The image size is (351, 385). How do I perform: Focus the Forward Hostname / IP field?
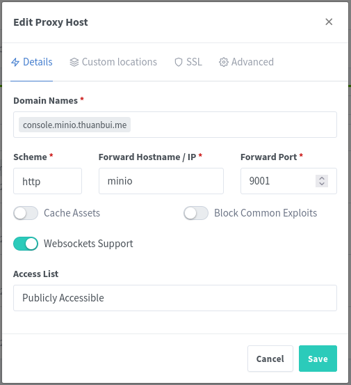pos(161,181)
